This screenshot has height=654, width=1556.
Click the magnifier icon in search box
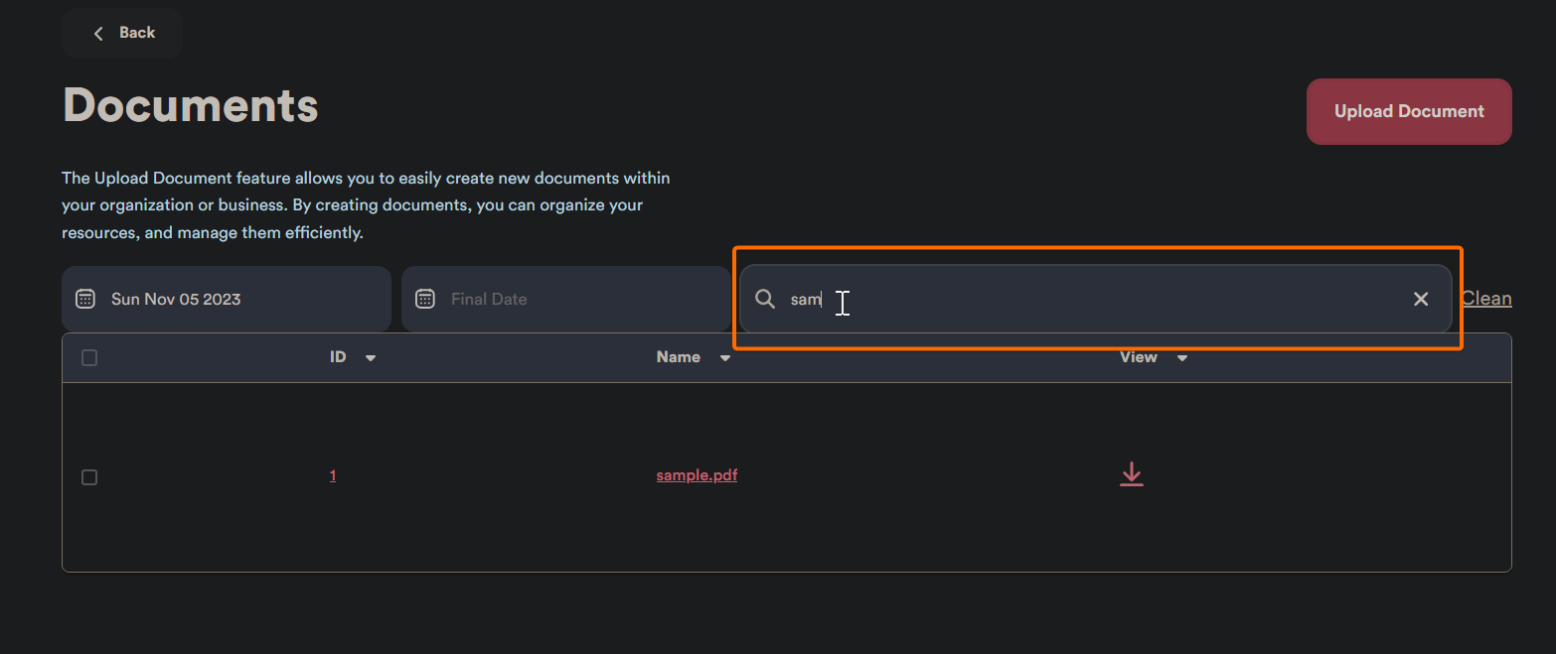765,299
